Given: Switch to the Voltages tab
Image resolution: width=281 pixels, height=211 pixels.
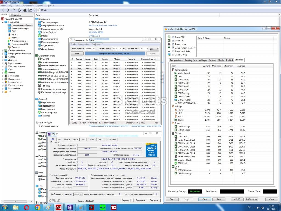Looking at the screenshot, I should [x=203, y=60].
